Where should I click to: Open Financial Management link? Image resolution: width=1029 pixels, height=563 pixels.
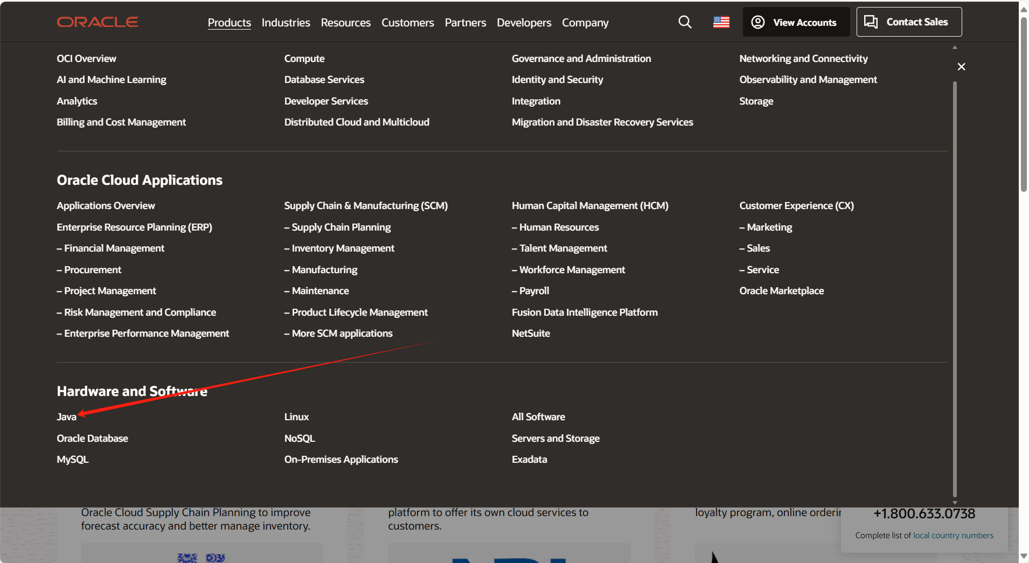click(x=110, y=248)
